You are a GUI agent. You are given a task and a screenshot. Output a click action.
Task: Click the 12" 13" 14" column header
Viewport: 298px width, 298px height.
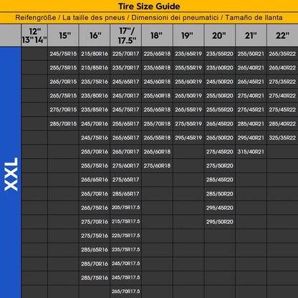[34, 36]
